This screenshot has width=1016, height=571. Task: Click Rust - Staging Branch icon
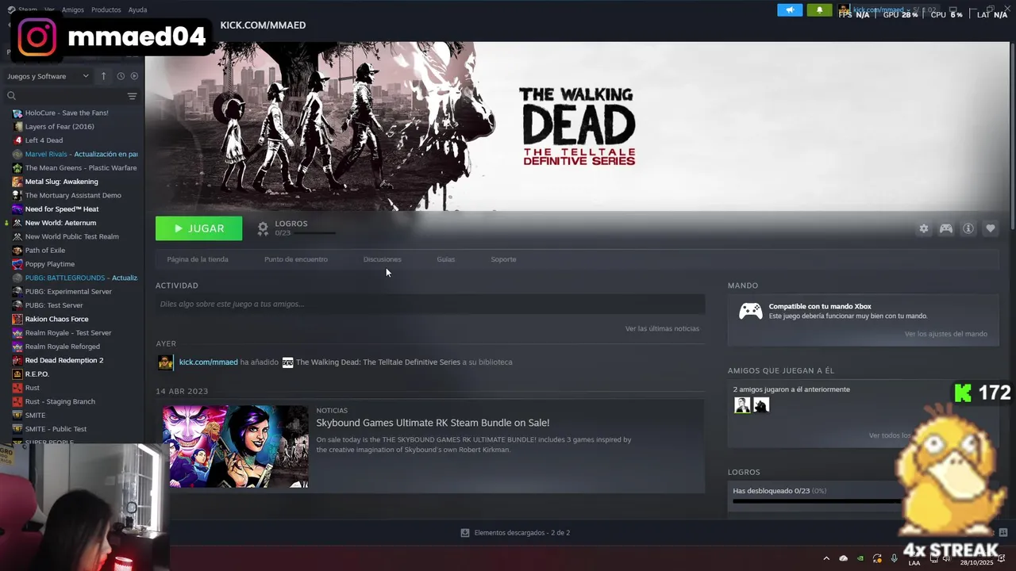17,401
